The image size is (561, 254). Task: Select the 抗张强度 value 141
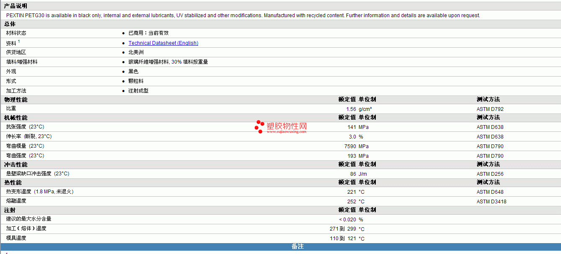(x=352, y=127)
